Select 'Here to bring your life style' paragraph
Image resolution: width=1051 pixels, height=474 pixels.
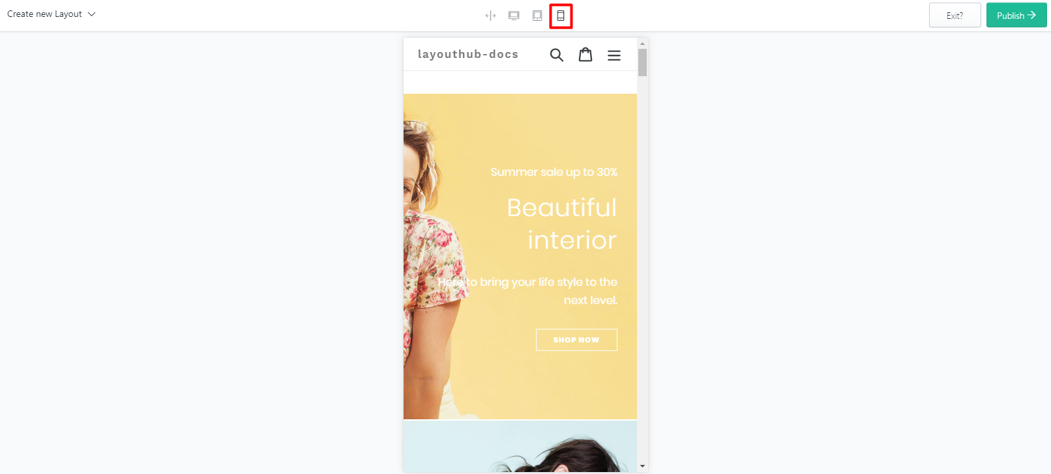coord(527,291)
